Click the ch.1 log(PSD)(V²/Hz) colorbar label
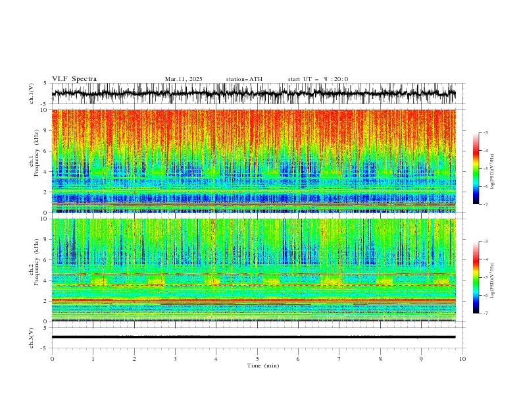 [x=492, y=172]
